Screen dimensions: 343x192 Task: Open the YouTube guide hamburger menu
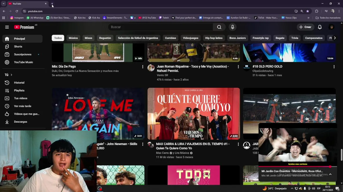coord(7,27)
